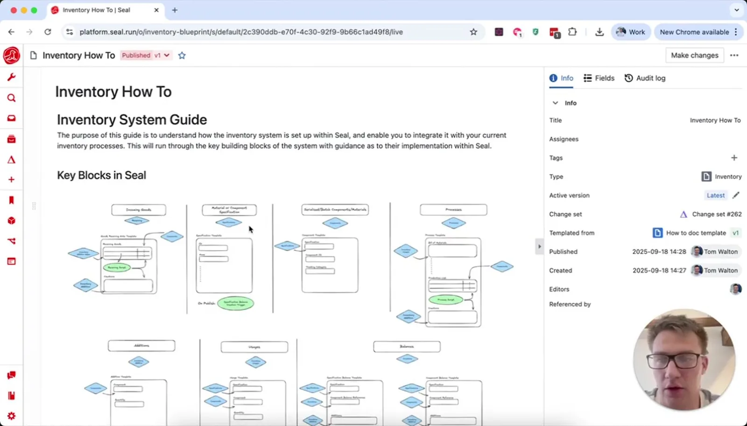Switch to the Fields tab
The width and height of the screenshot is (747, 426).
tap(599, 78)
